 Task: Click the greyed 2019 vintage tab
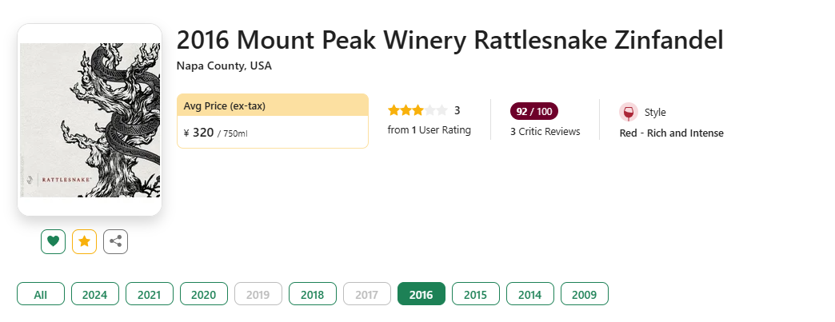pos(258,294)
